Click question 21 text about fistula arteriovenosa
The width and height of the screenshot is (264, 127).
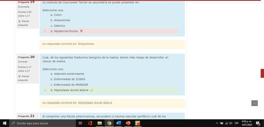[104, 116]
